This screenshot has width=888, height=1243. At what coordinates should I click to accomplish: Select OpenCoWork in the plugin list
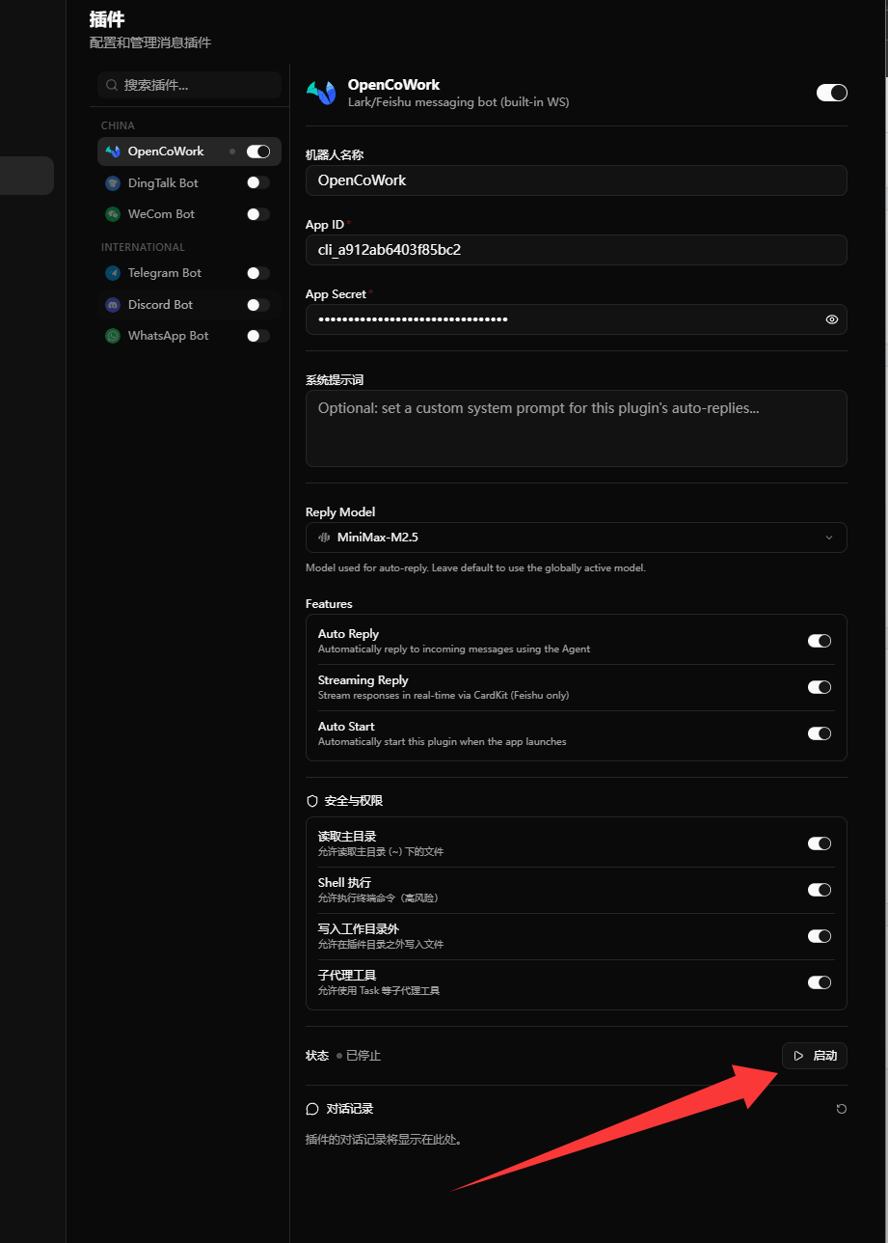(189, 152)
